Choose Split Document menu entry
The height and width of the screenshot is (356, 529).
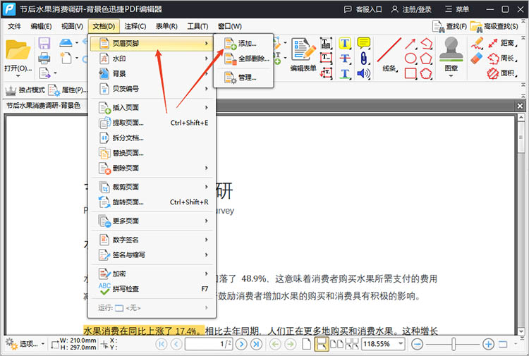[152, 138]
